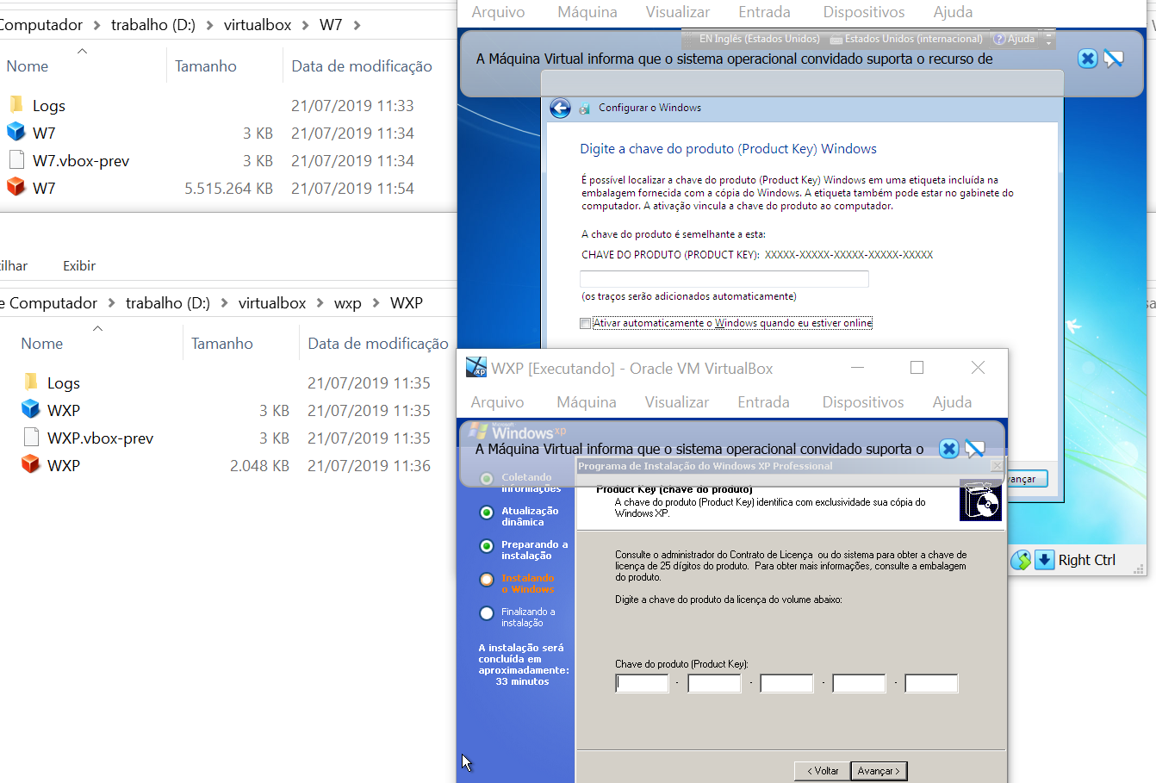Image resolution: width=1156 pixels, height=783 pixels.
Task: Open Ajuda menu in the WXP VM window
Action: (952, 402)
